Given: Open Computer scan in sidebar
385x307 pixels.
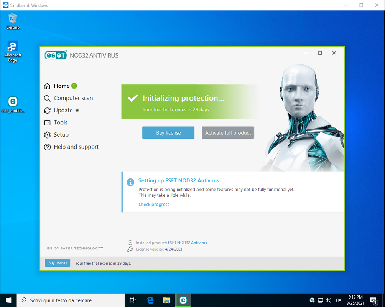Looking at the screenshot, I should click(73, 98).
